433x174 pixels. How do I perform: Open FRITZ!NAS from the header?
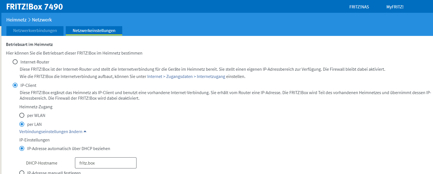[x=359, y=7]
